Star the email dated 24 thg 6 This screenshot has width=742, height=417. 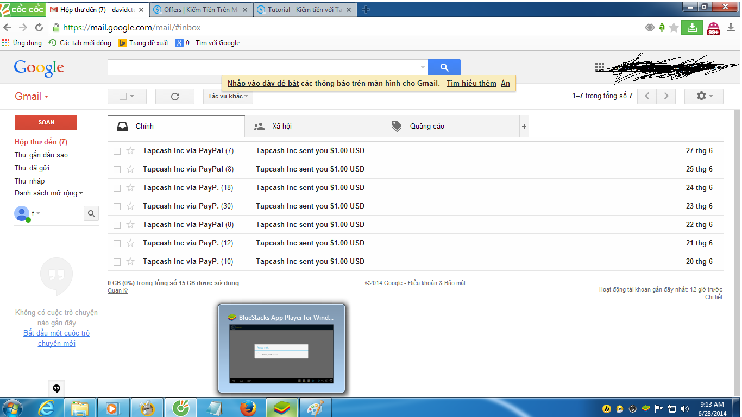(x=130, y=187)
